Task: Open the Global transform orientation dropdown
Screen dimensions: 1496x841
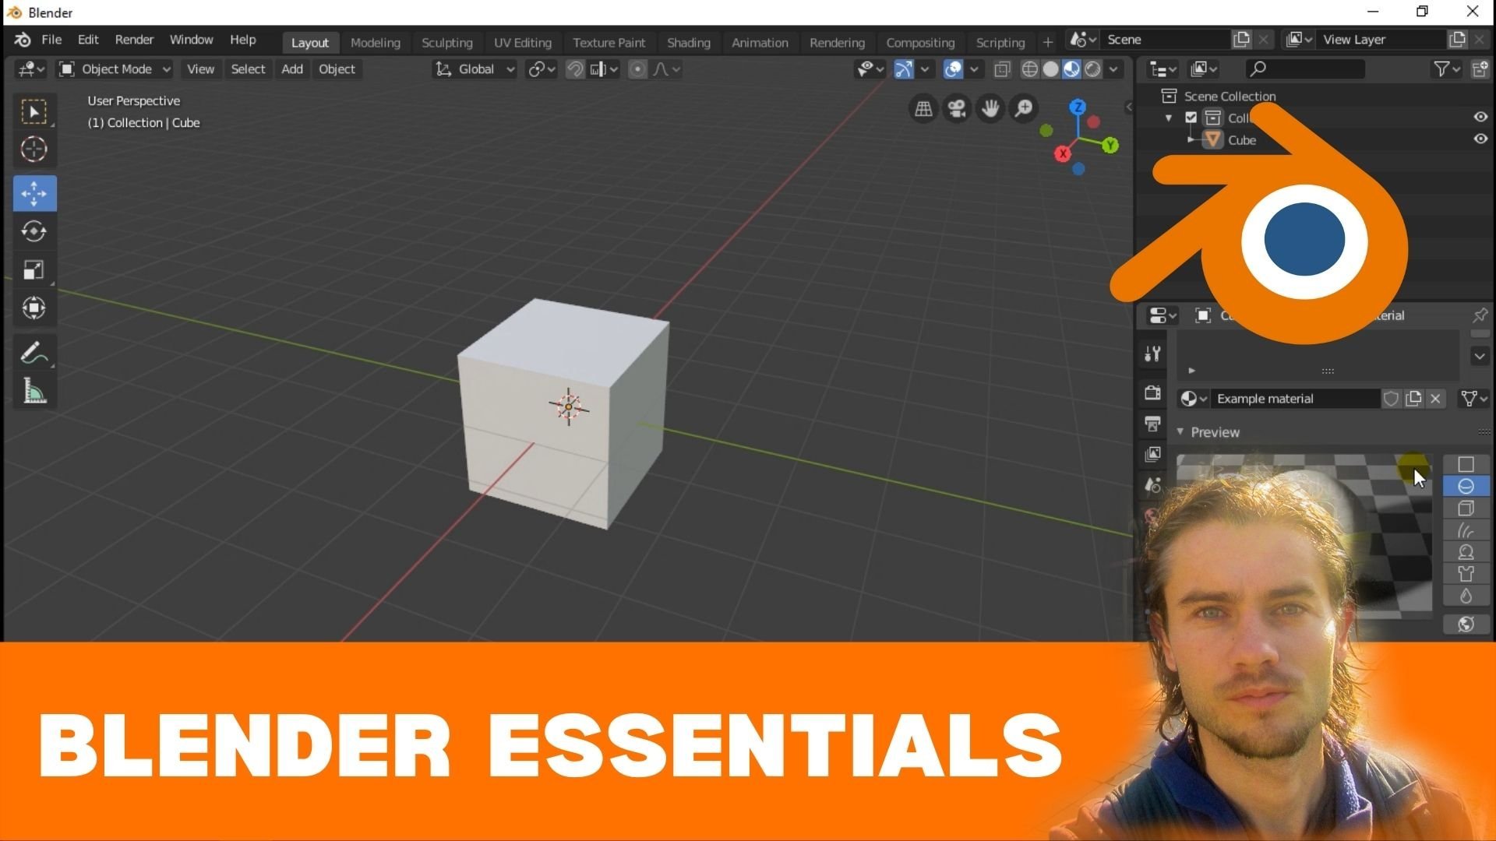Action: (x=474, y=69)
